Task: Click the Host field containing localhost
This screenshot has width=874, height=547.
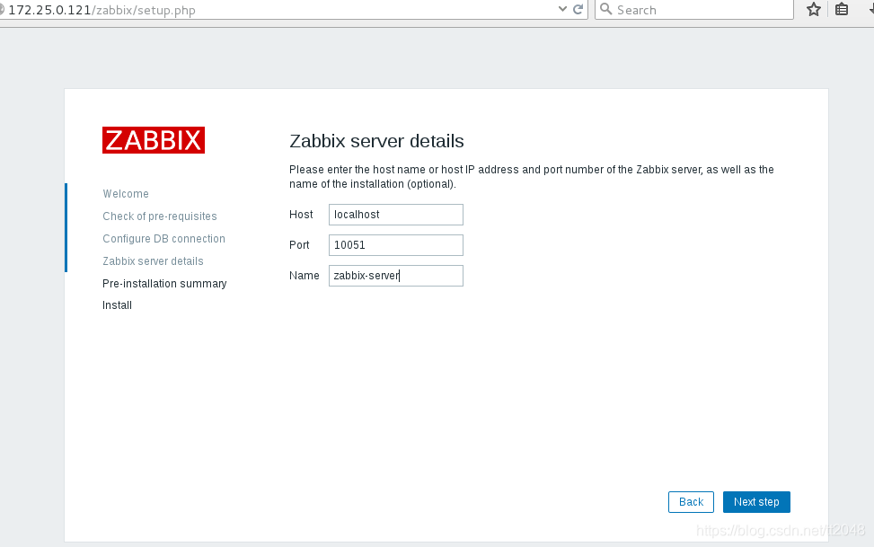Action: pos(396,215)
